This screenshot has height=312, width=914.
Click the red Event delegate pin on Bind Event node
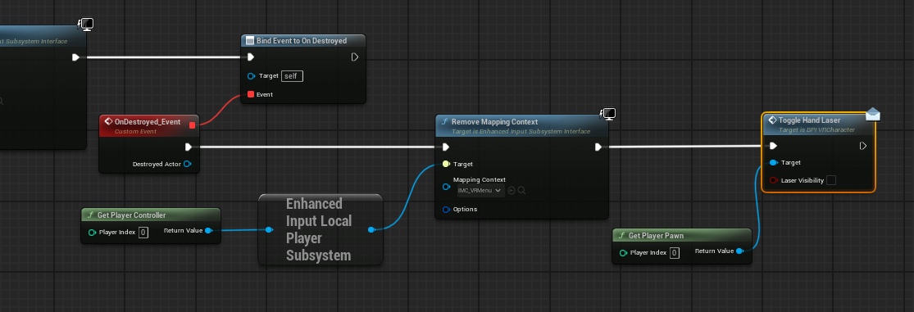pyautogui.click(x=251, y=94)
